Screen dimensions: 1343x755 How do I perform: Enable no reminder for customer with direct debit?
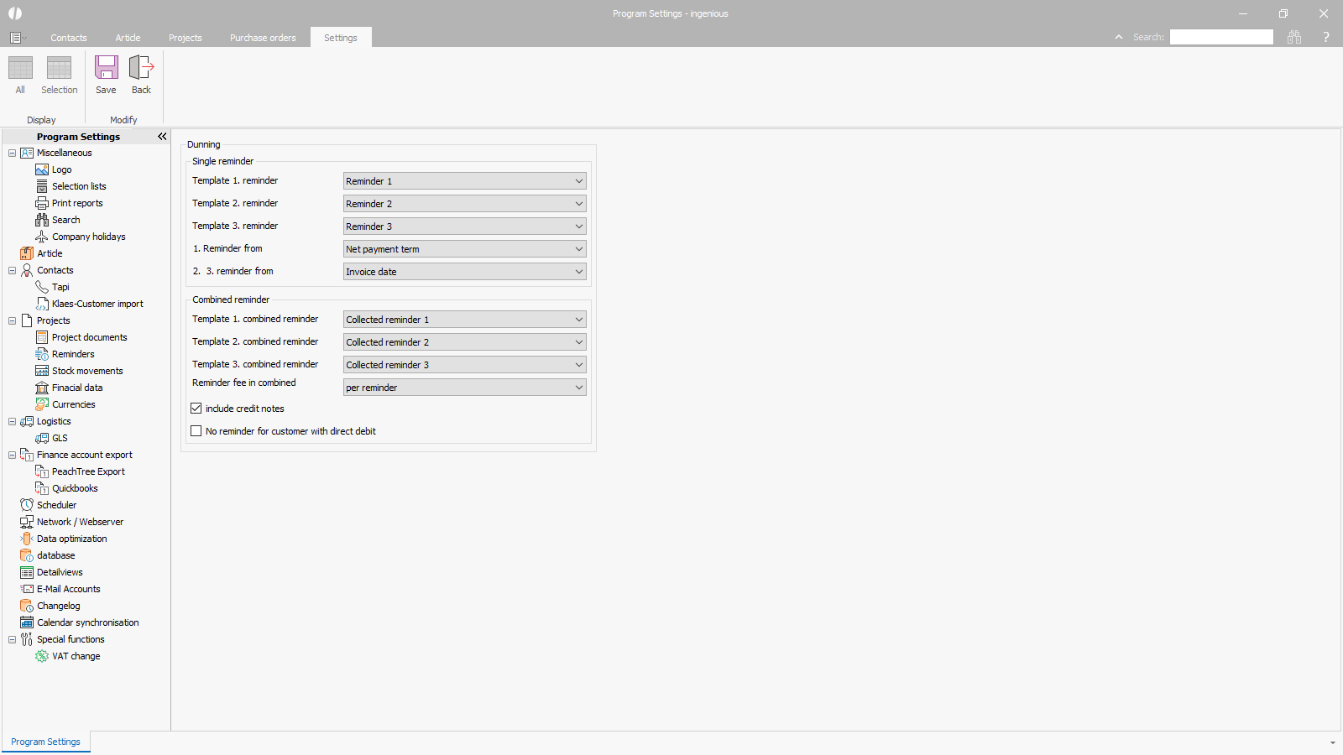196,430
